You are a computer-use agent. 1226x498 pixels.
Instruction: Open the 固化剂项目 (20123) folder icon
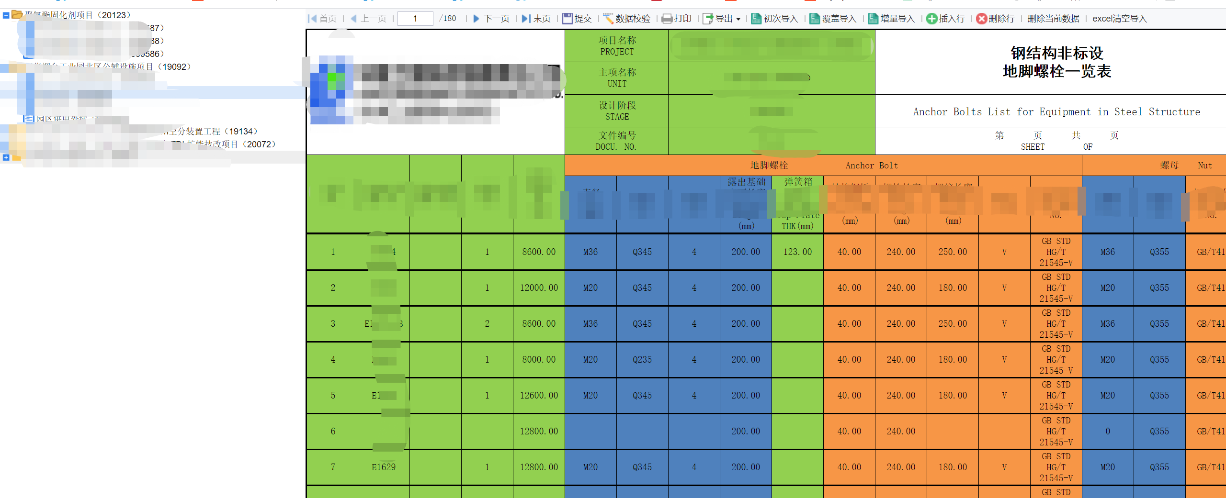coord(17,14)
